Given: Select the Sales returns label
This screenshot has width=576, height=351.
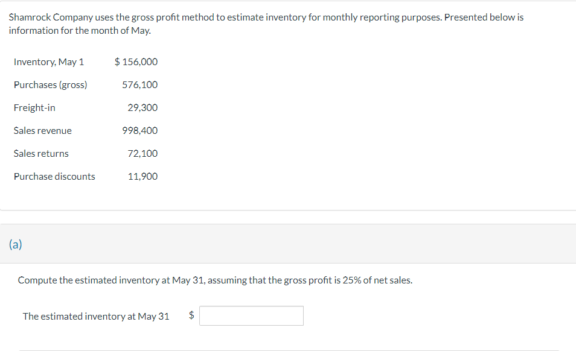Looking at the screenshot, I should pos(40,153).
